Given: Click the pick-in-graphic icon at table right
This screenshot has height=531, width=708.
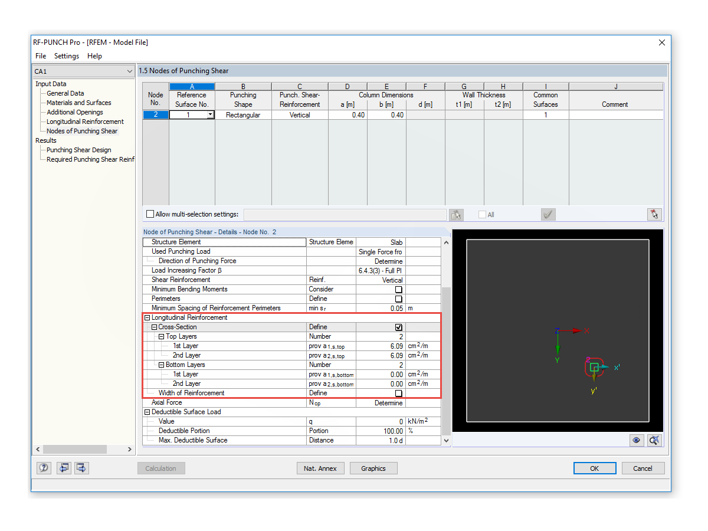Looking at the screenshot, I should pyautogui.click(x=654, y=215).
